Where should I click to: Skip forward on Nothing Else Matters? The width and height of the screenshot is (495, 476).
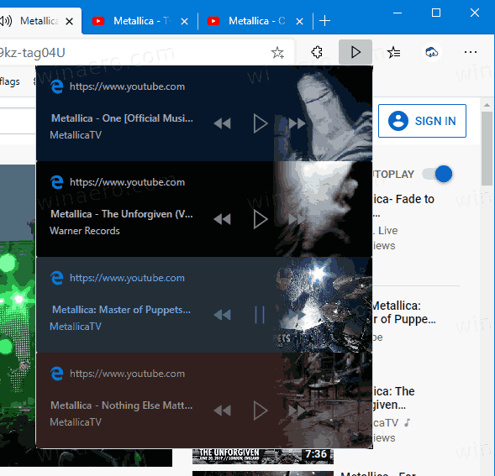[297, 411]
